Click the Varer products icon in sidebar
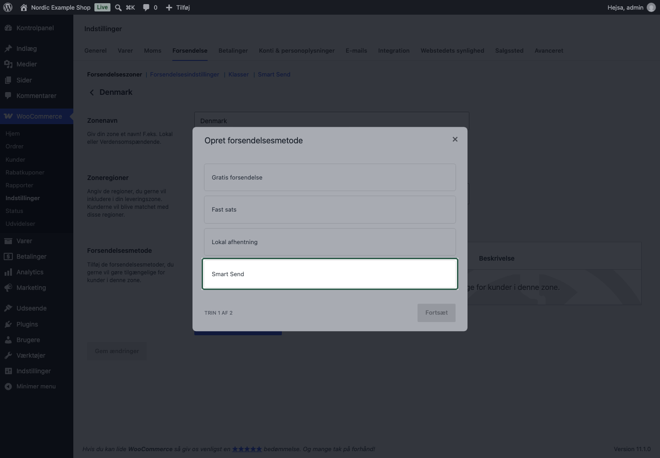This screenshot has width=660, height=458. click(8, 241)
